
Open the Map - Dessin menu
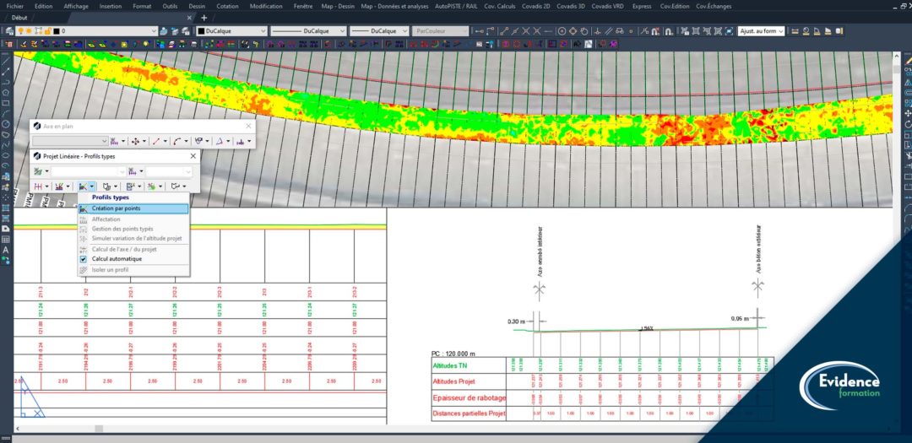tap(337, 7)
